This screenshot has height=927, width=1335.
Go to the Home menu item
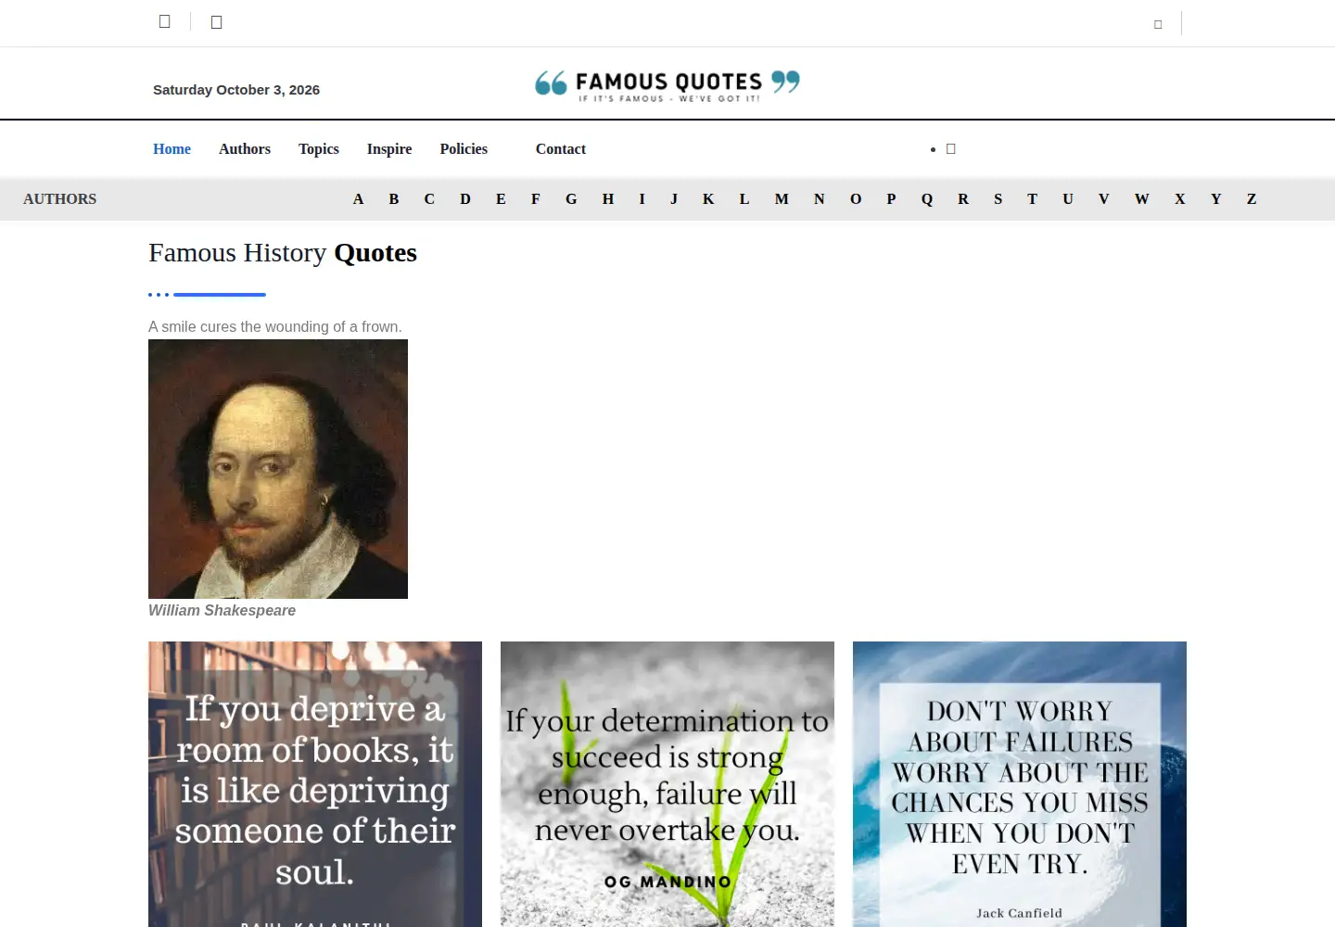(x=172, y=149)
